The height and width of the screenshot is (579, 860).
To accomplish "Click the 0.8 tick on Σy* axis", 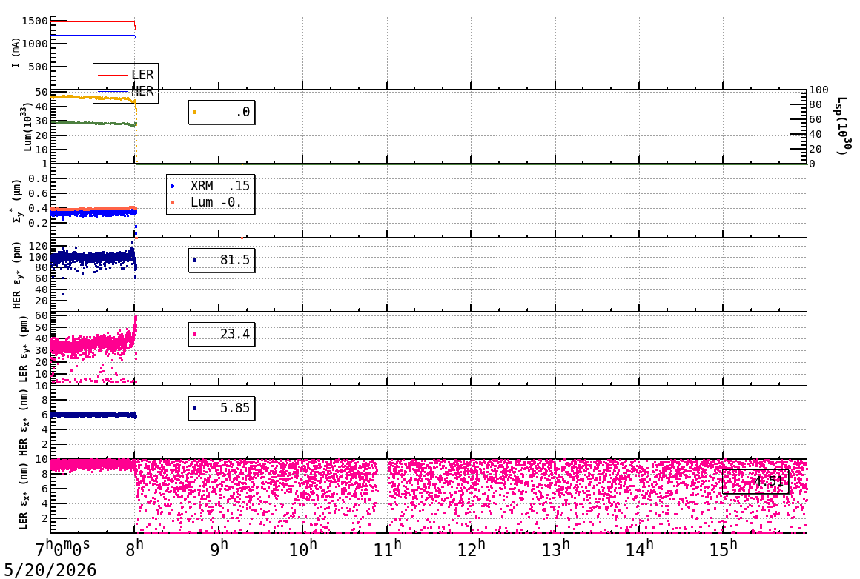I will [x=39, y=178].
